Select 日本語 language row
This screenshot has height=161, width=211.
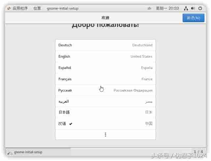tap(105, 112)
